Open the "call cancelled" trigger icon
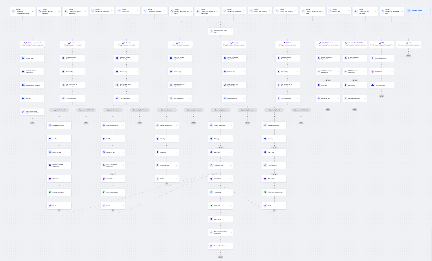This screenshot has height=261, width=432. coord(40,11)
